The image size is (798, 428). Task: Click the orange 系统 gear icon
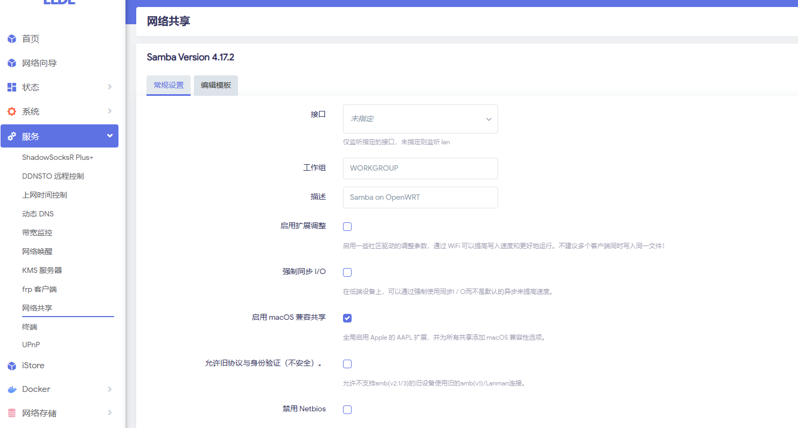(12, 111)
